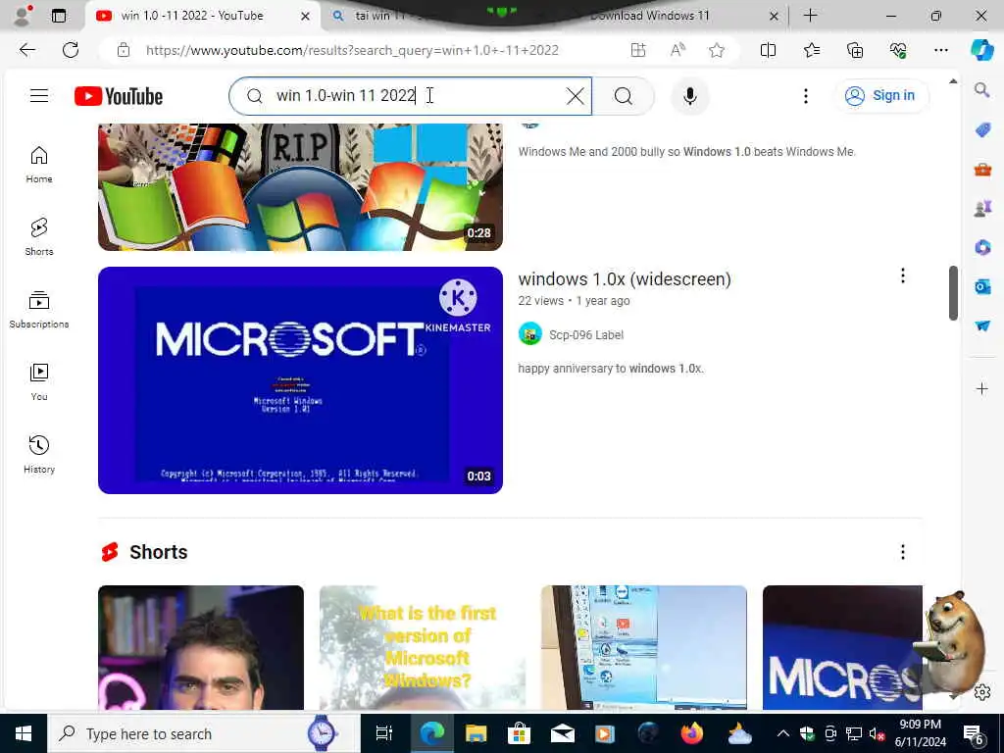Add a sidebar app with the plus icon
The image size is (1004, 753).
click(981, 388)
